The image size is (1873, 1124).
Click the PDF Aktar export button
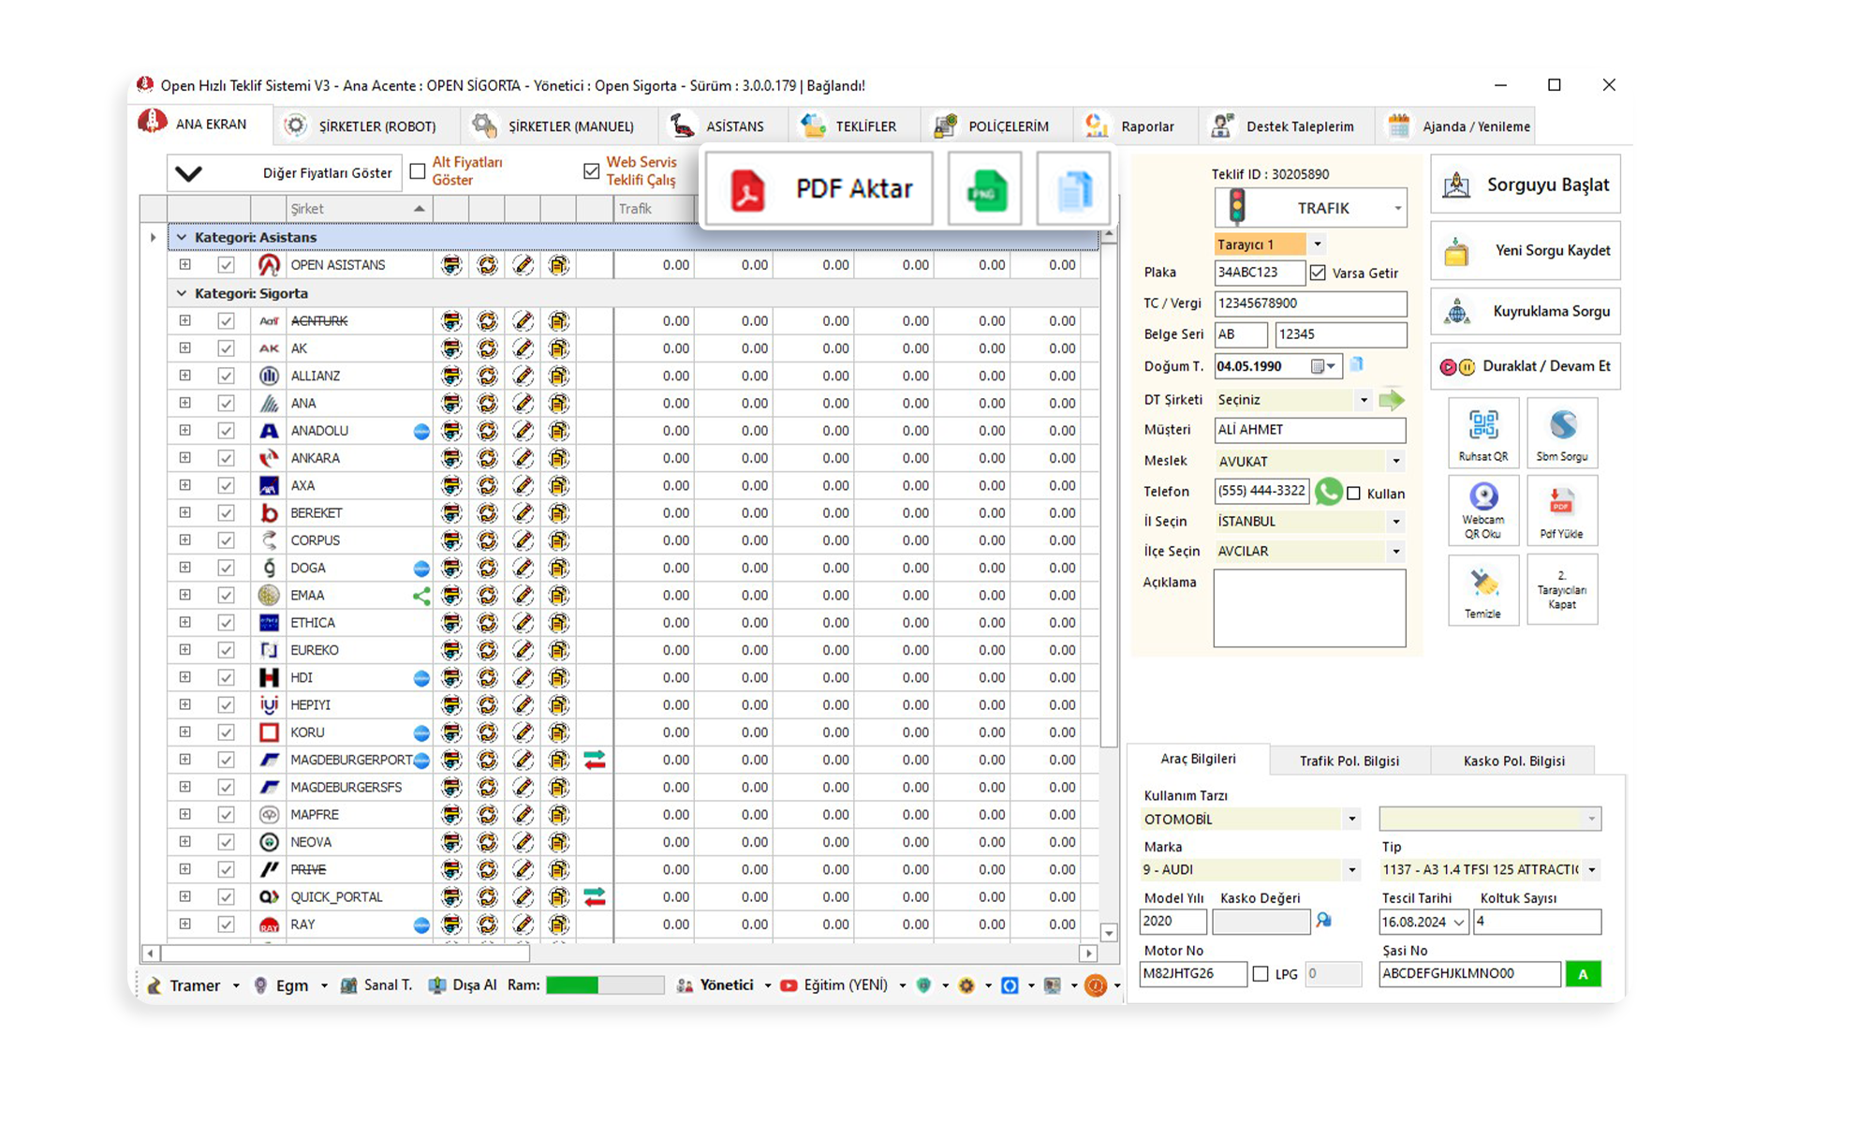coord(819,189)
